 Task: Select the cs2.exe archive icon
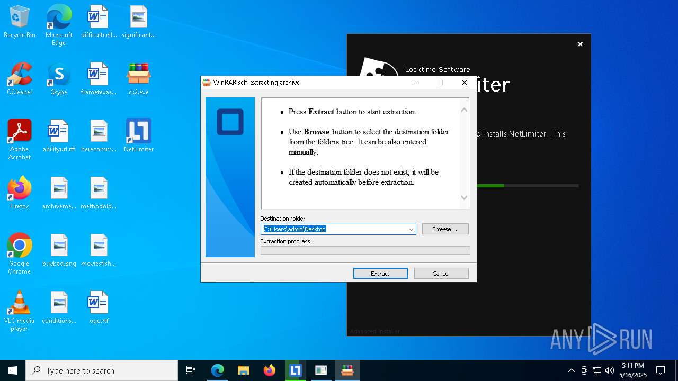[139, 79]
